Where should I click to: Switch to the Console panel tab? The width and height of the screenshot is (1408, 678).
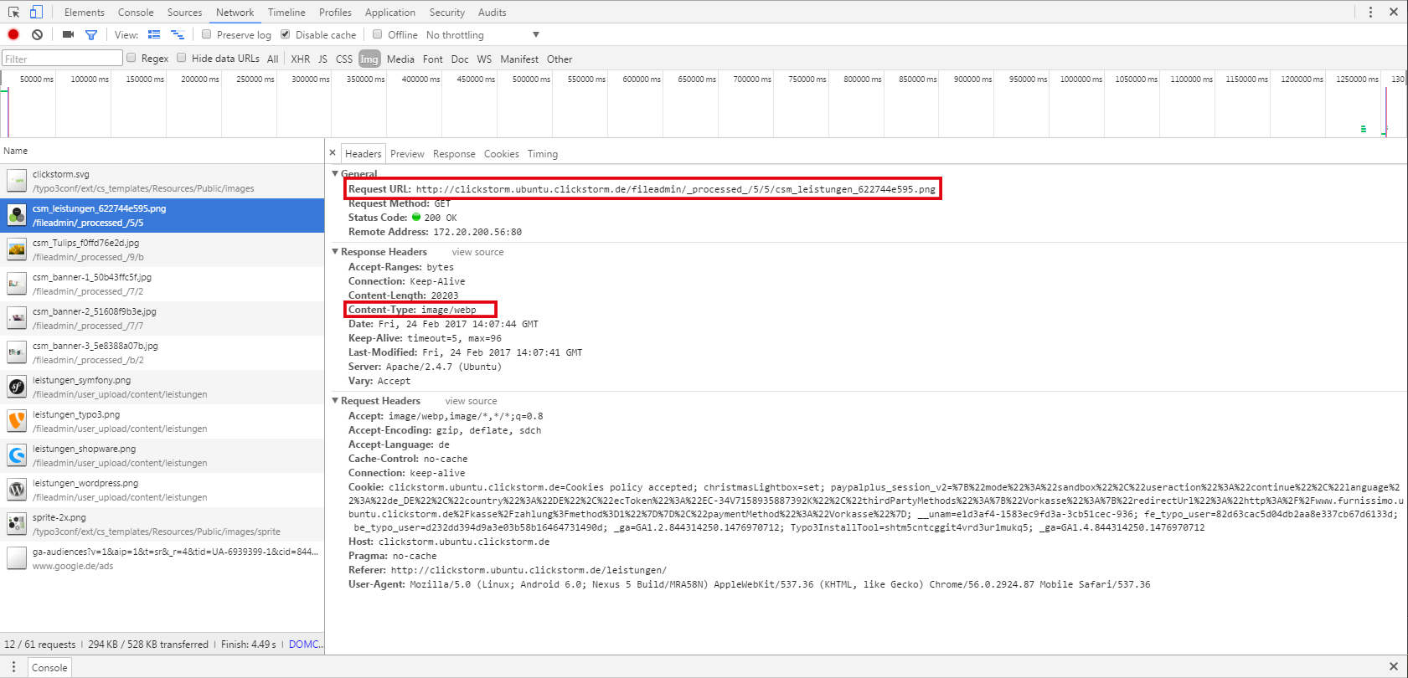[136, 13]
